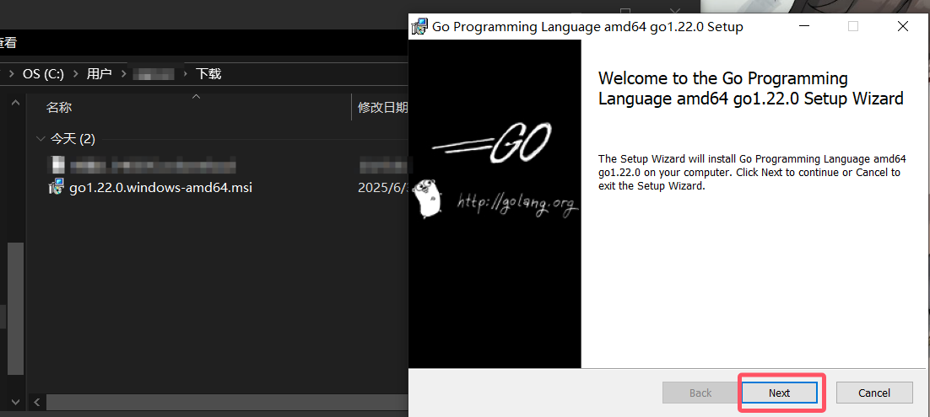Click the navigation pane scroll up arrow

pos(15,103)
